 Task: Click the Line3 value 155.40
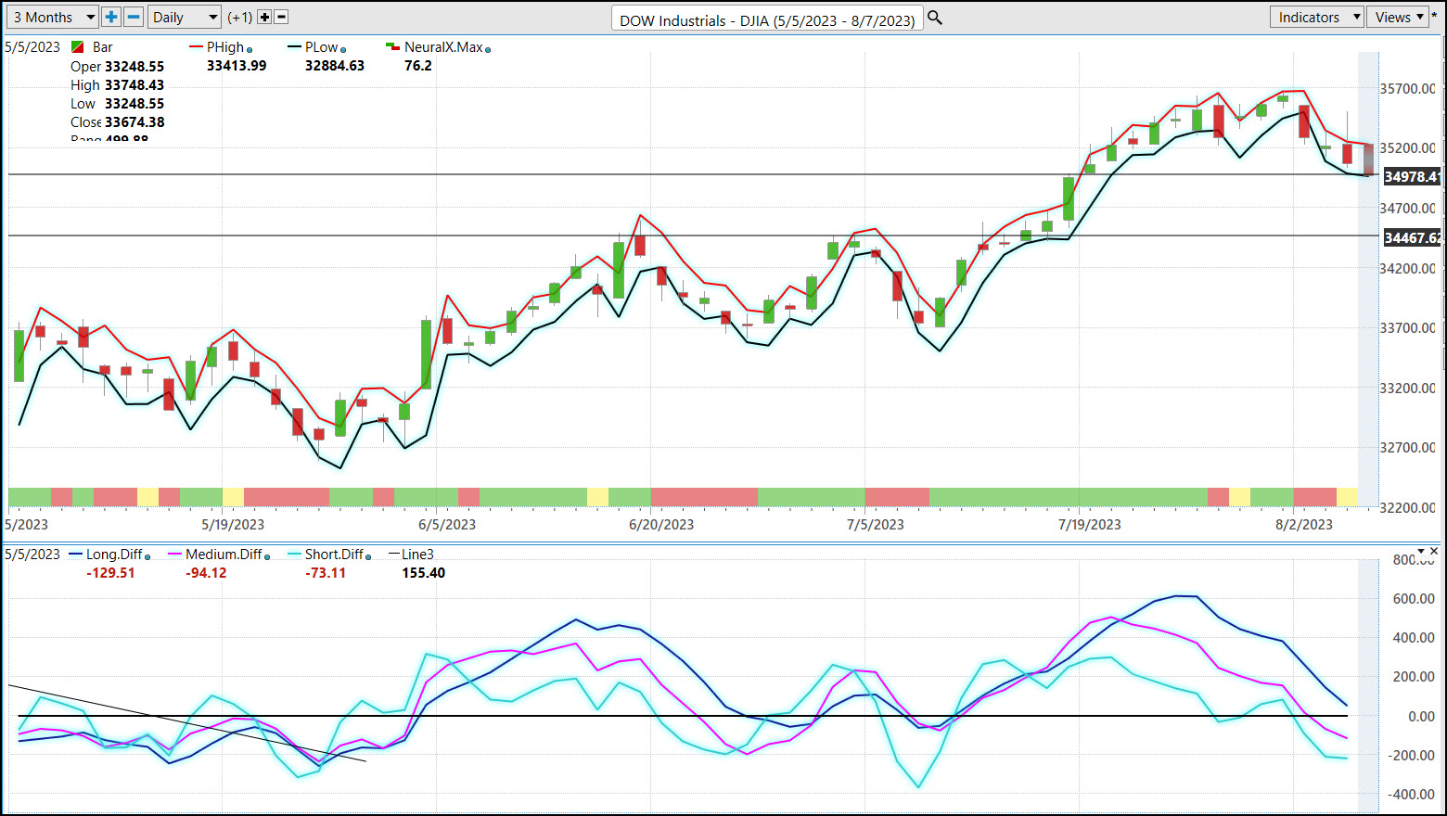pos(424,573)
